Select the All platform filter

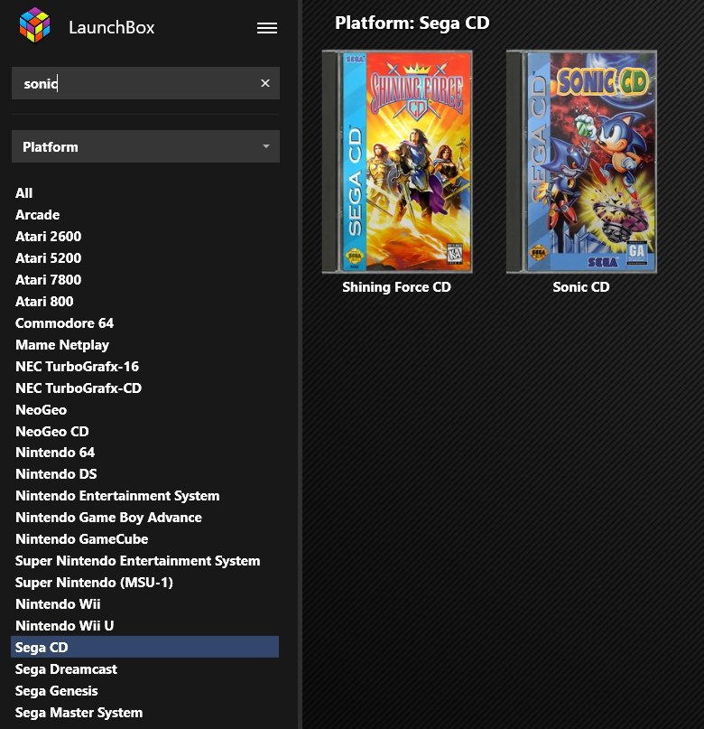tap(23, 193)
